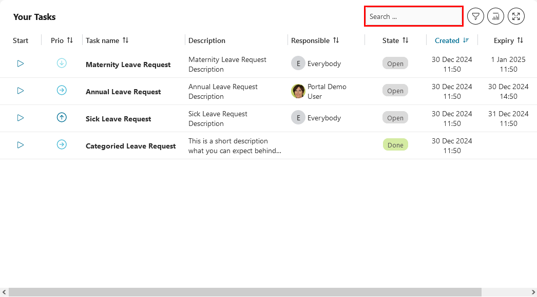
Task: Toggle Created column descending sort icon
Action: click(x=466, y=40)
